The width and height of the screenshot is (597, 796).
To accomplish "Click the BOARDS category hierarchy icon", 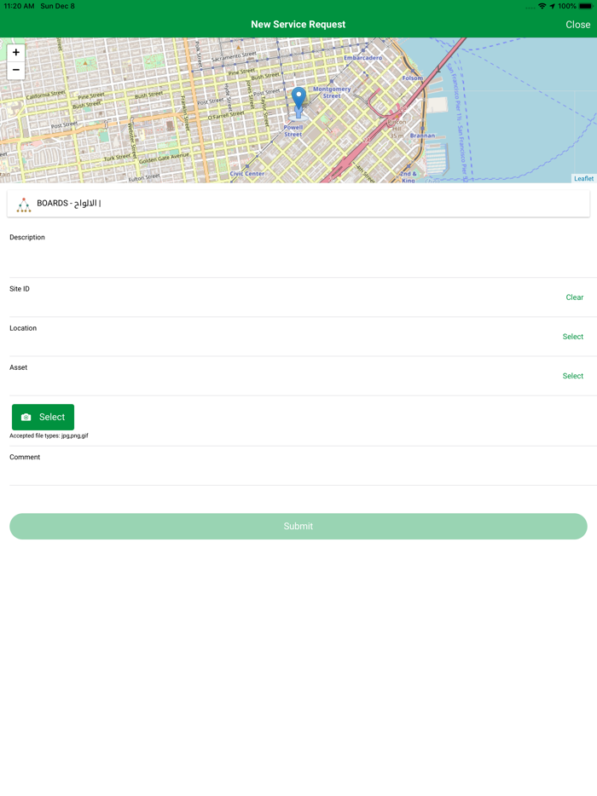I will click(x=24, y=205).
